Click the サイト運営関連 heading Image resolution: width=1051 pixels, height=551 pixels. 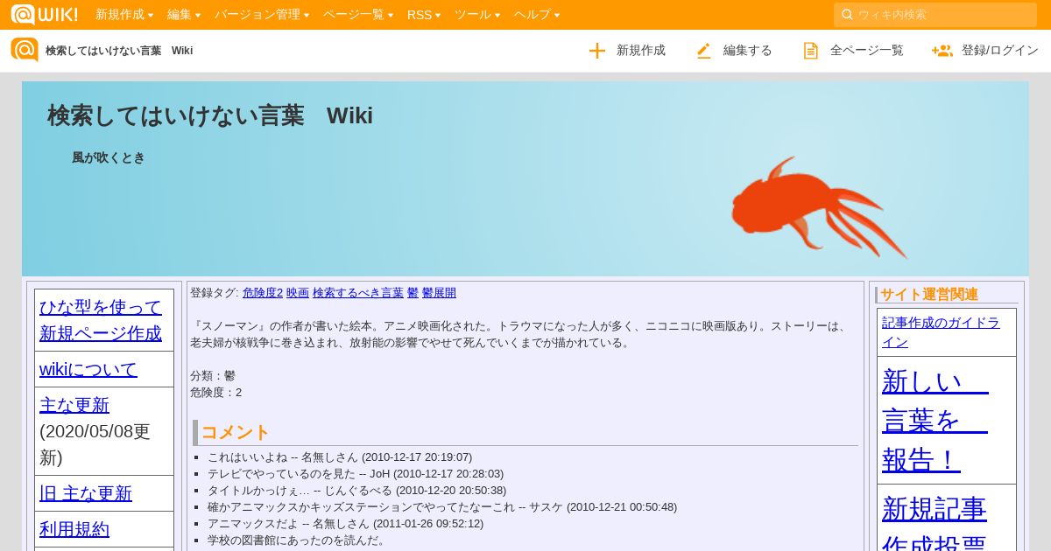pos(929,295)
